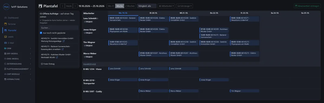The image size is (324, 103).
Task: Click the date range 19.10.2026 – 25.10.2026
Action: 92,6
